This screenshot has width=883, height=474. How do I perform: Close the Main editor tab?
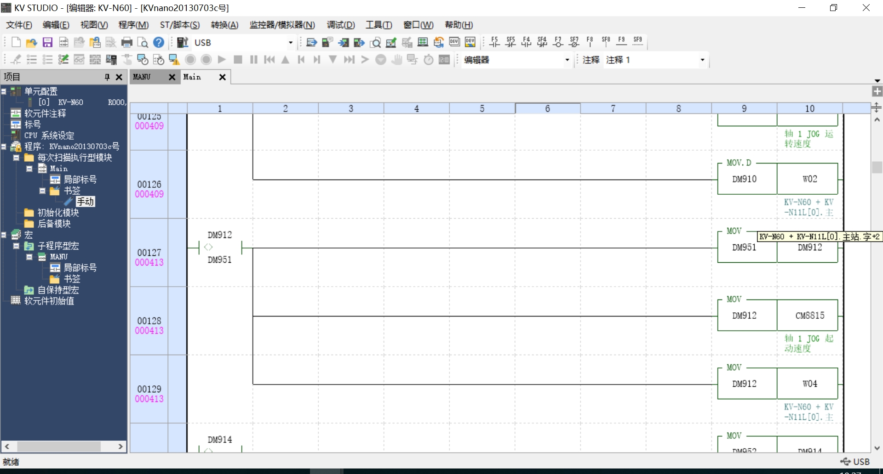coord(222,77)
